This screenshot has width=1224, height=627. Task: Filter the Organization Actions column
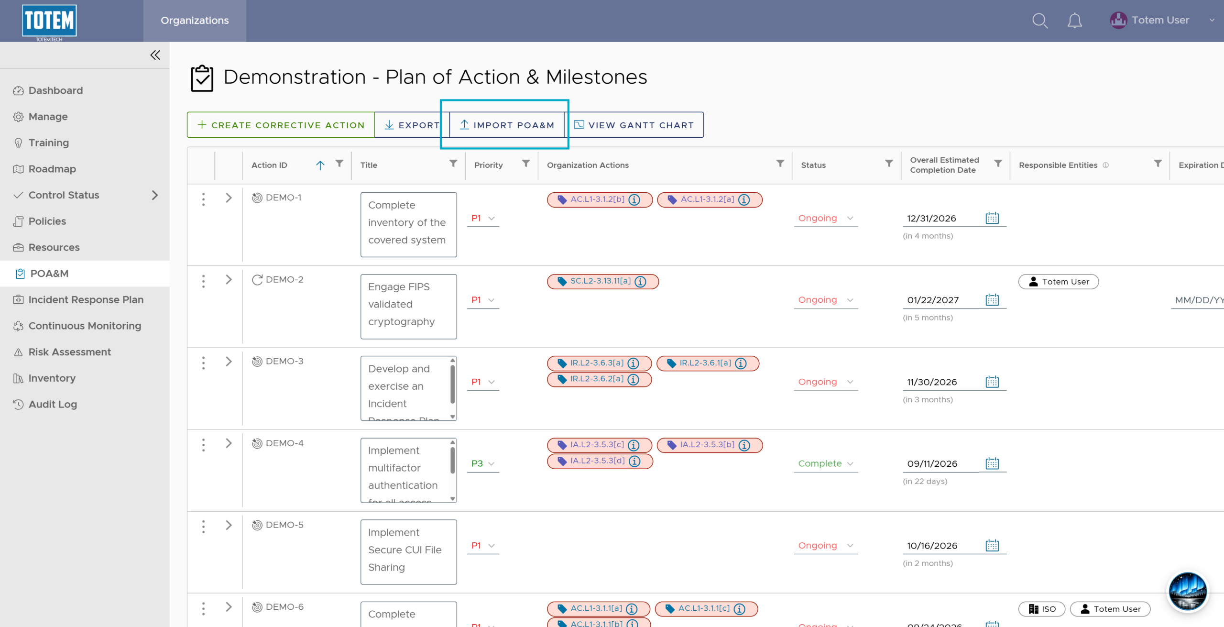click(x=780, y=164)
